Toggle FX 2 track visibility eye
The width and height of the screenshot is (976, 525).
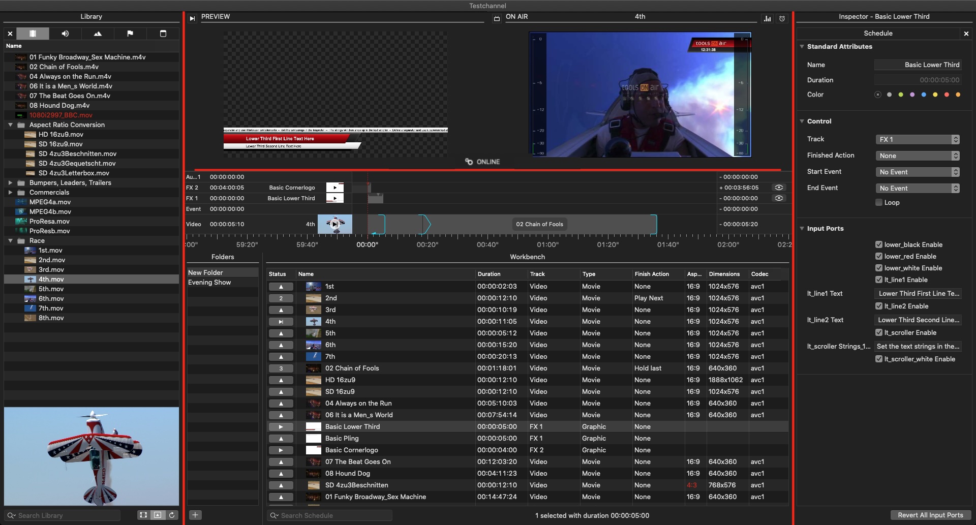point(778,188)
